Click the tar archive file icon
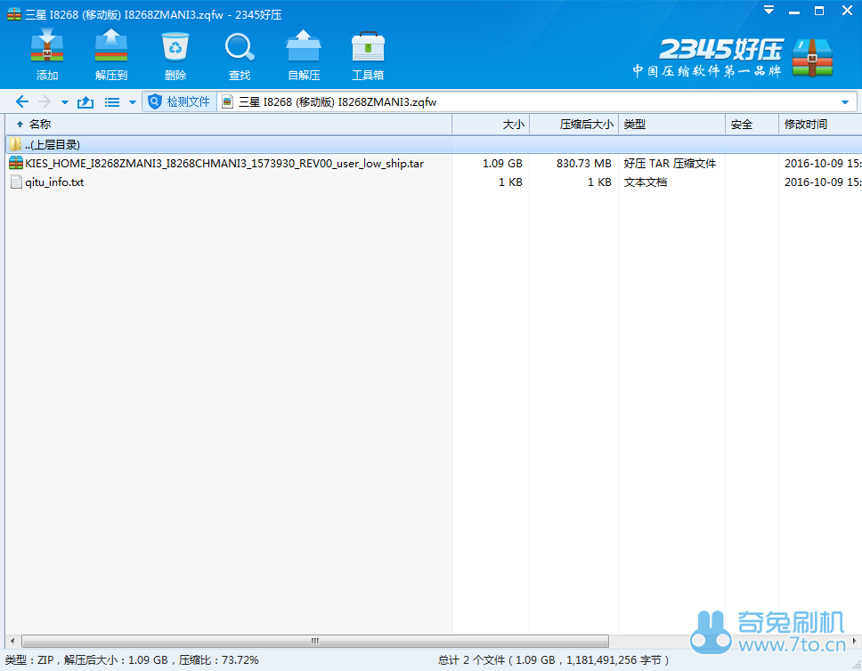This screenshot has height=671, width=862. 16,163
